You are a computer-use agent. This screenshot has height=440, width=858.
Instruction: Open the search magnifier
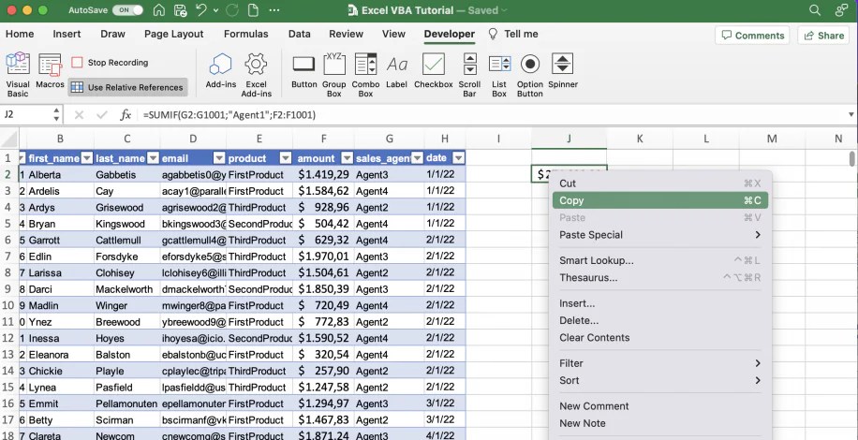pyautogui.click(x=815, y=10)
